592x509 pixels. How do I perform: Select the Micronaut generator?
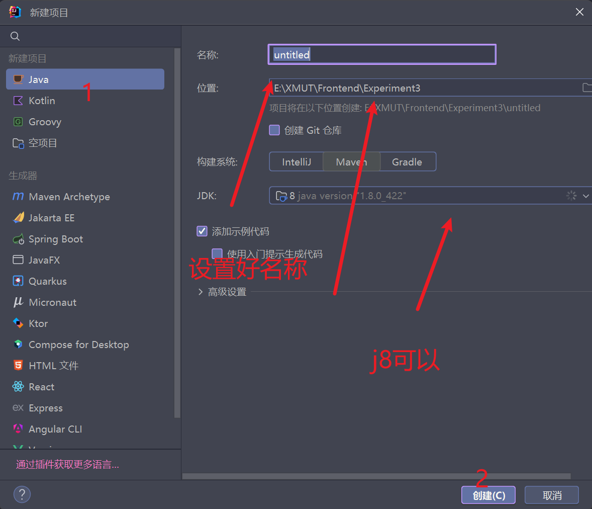tap(85, 302)
